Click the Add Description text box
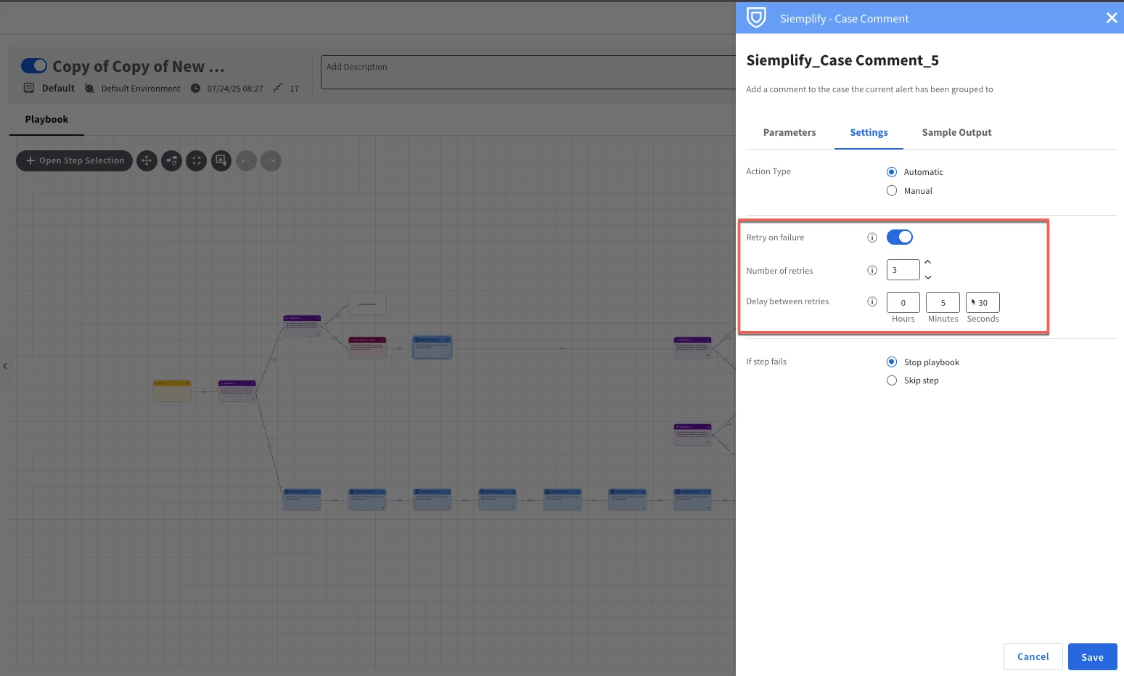The width and height of the screenshot is (1124, 676). (x=528, y=72)
